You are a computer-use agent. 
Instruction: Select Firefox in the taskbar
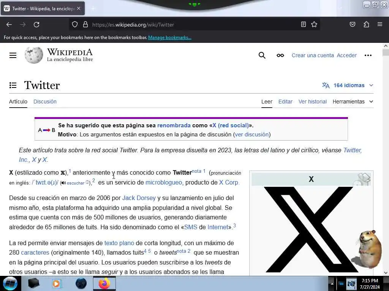tap(104, 283)
